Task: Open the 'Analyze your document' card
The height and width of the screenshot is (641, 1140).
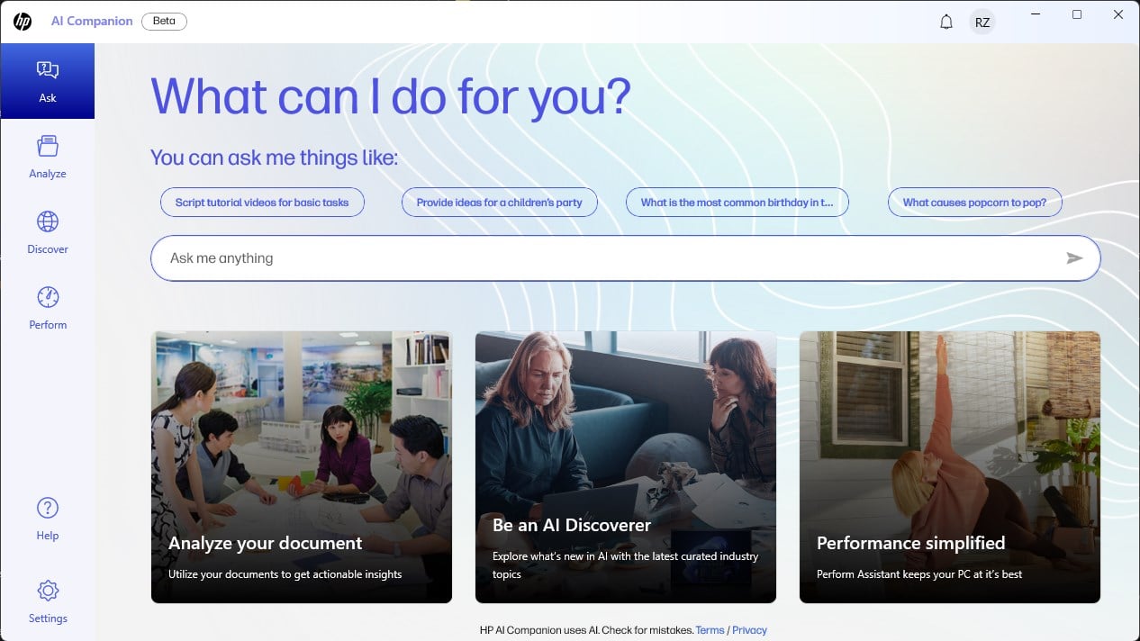Action: tap(302, 467)
